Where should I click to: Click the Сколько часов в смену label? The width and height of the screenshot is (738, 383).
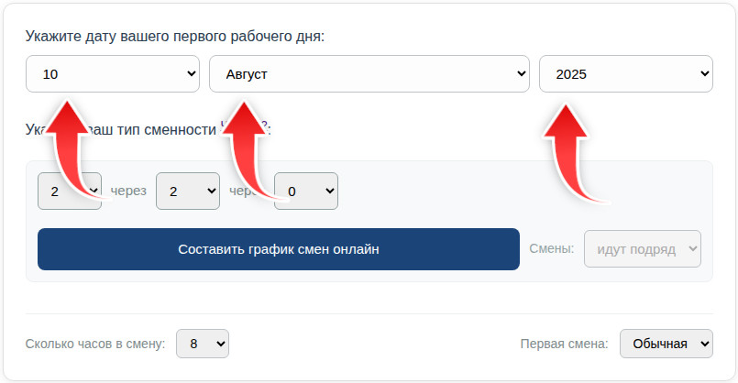point(95,344)
